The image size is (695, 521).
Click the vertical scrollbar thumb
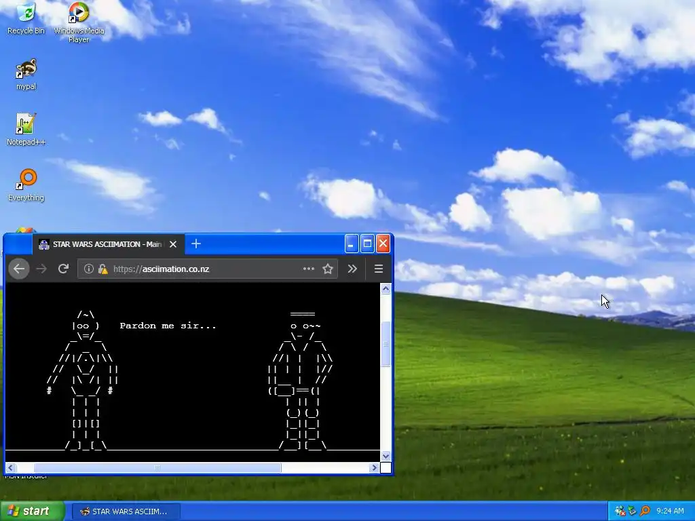tap(386, 344)
